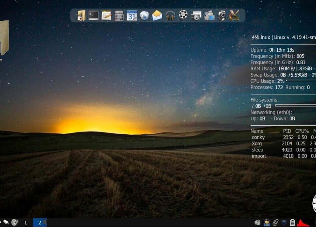Open the home folder file manager in dock

[81, 15]
